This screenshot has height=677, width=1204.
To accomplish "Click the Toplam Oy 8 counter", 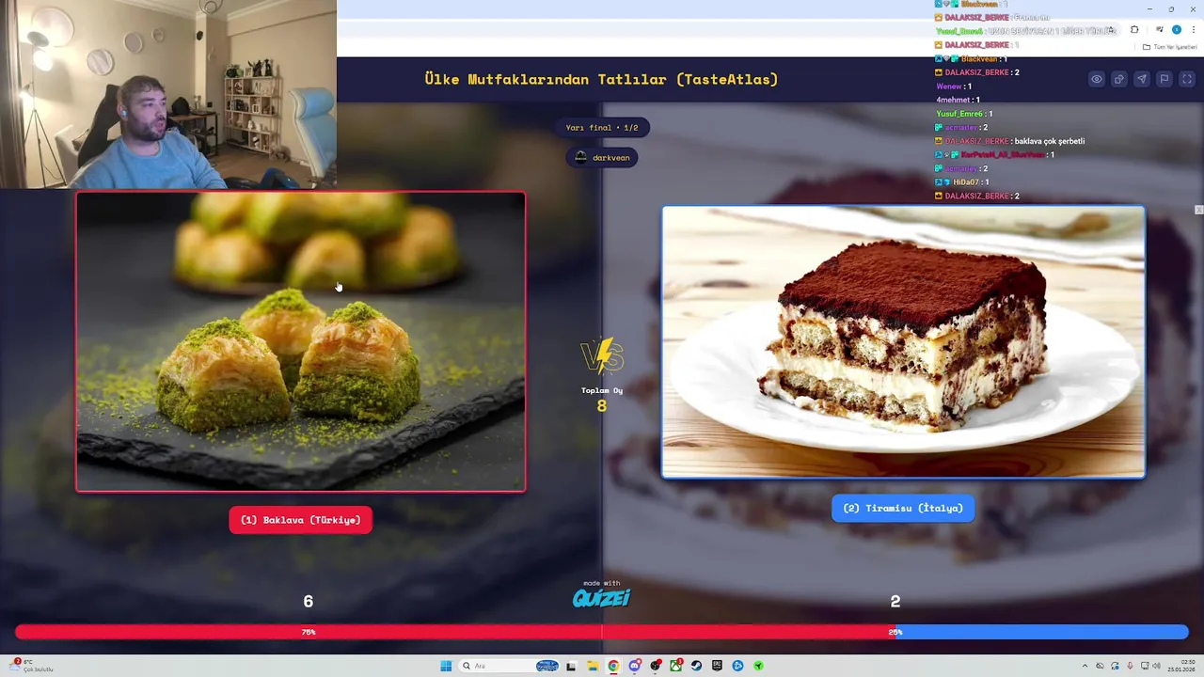I will coord(602,399).
